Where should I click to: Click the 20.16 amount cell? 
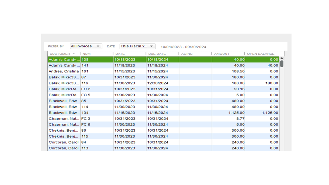point(228,89)
